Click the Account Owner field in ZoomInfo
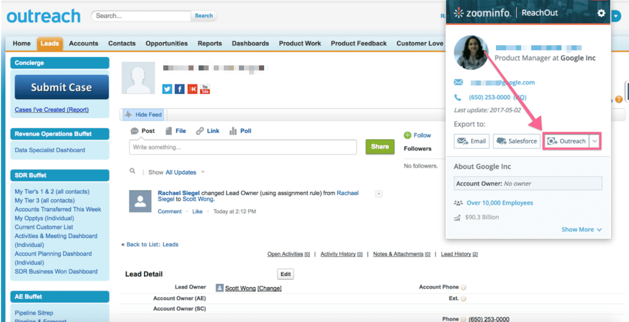The height and width of the screenshot is (322, 629). pos(528,184)
